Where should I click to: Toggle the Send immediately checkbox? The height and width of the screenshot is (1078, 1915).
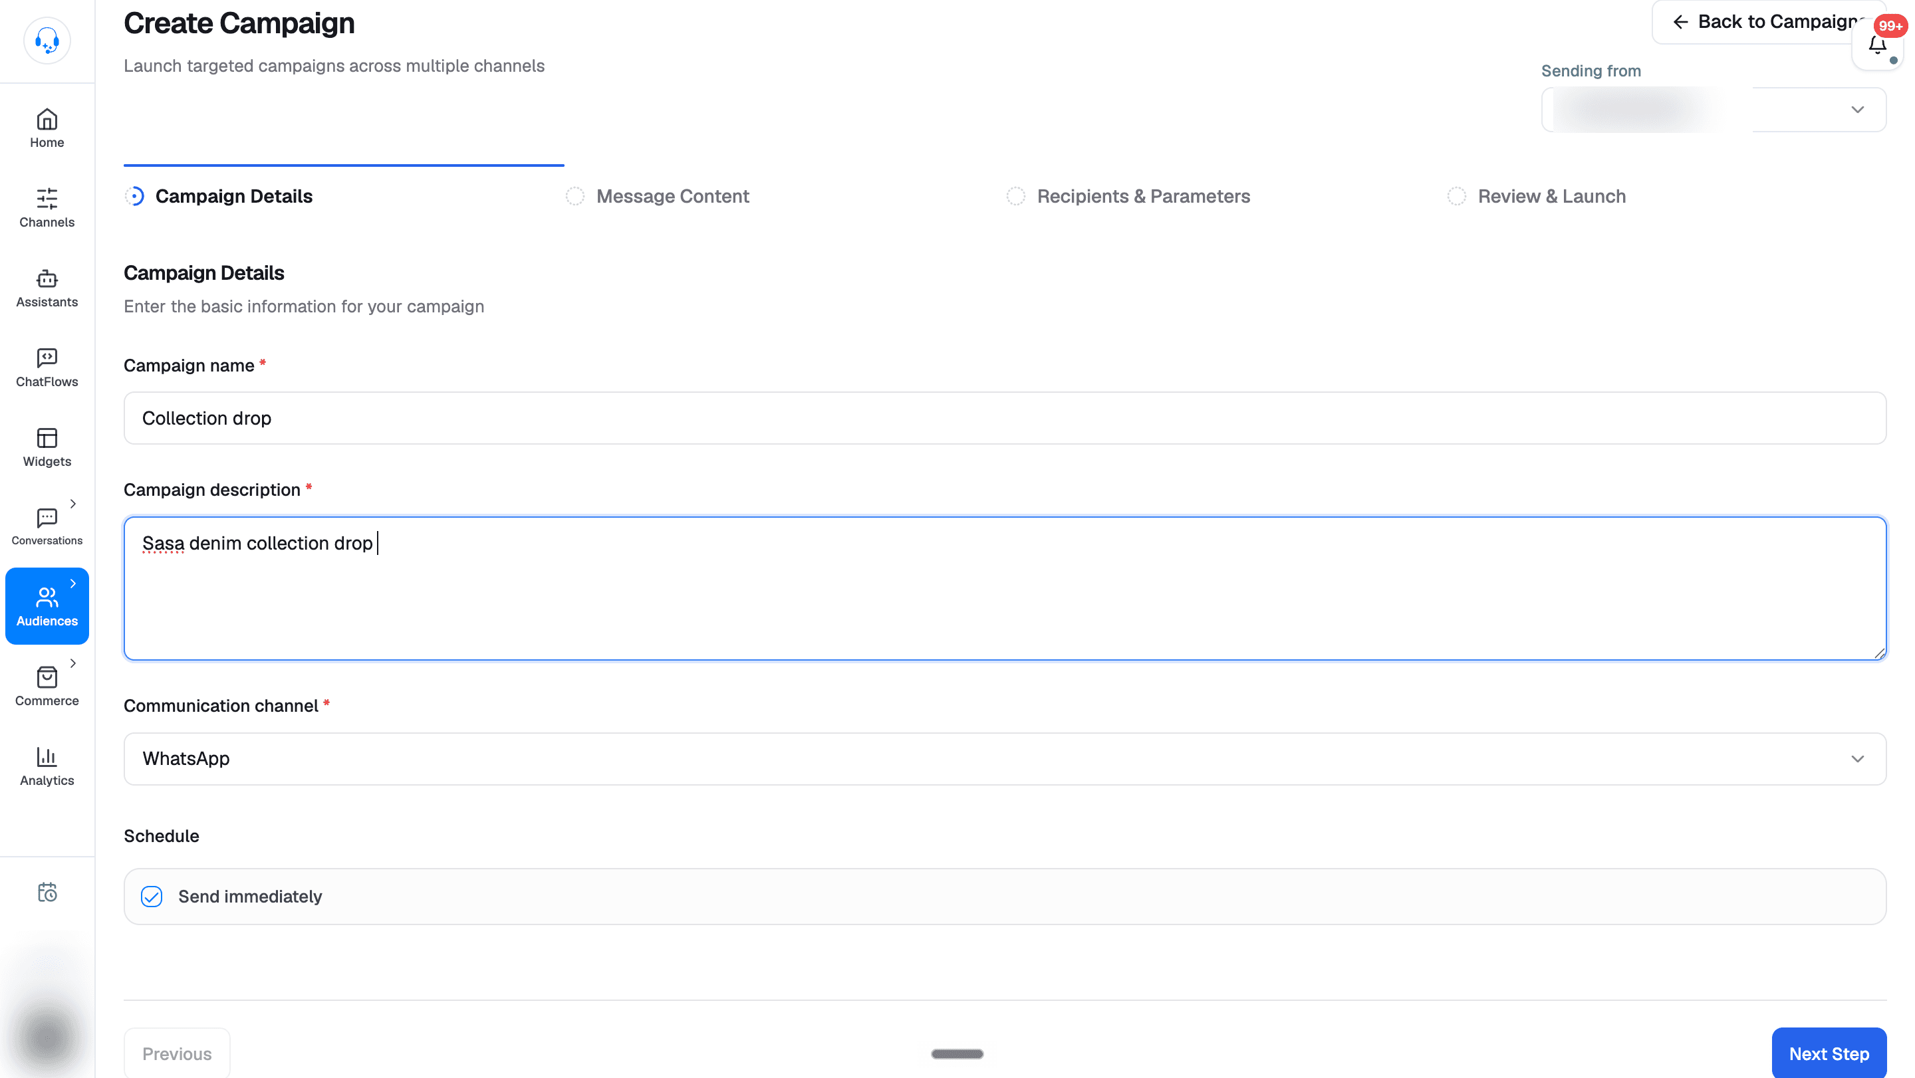152,897
